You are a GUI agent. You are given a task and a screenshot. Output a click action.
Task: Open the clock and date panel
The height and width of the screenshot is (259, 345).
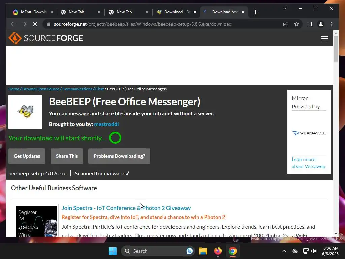pos(330,251)
